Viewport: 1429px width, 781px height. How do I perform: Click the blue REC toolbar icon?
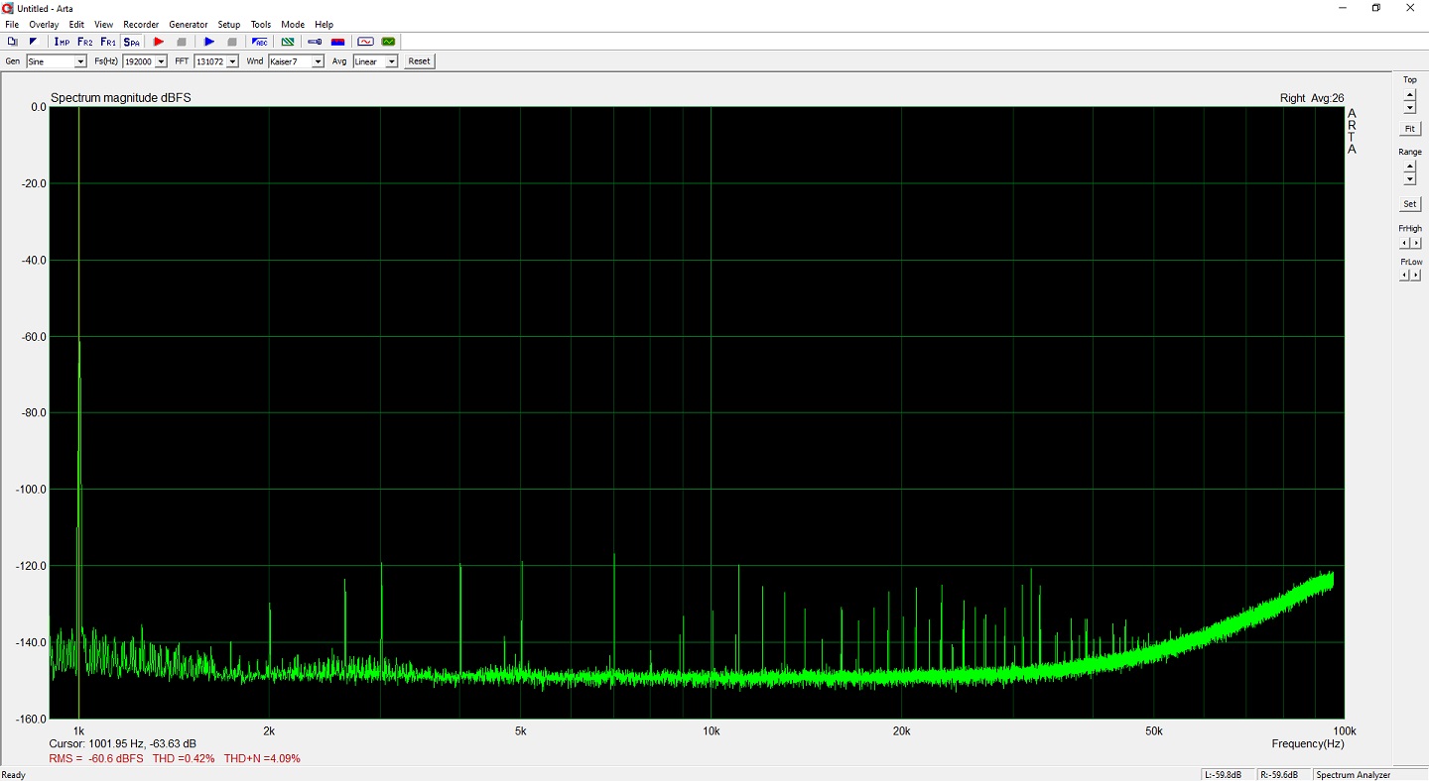coord(260,42)
